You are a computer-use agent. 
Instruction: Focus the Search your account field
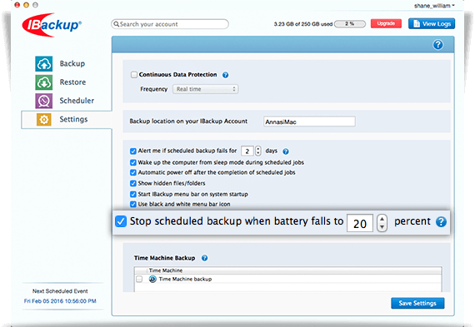coord(170,24)
